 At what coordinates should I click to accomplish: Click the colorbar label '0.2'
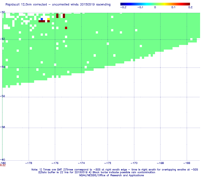point(191,7)
